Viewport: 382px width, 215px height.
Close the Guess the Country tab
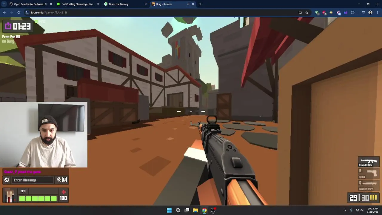pyautogui.click(x=146, y=4)
